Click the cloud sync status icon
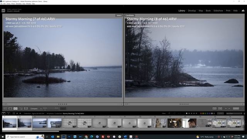 coord(243,11)
